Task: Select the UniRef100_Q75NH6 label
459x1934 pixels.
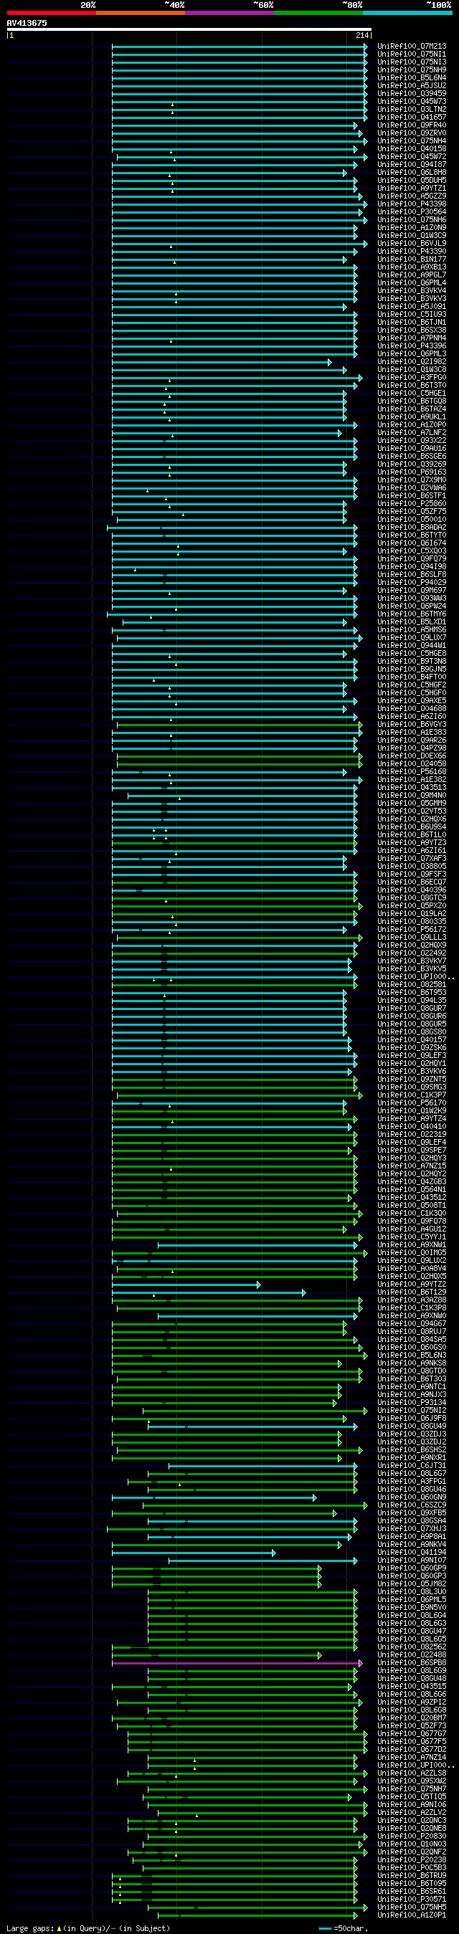Action: pos(412,220)
